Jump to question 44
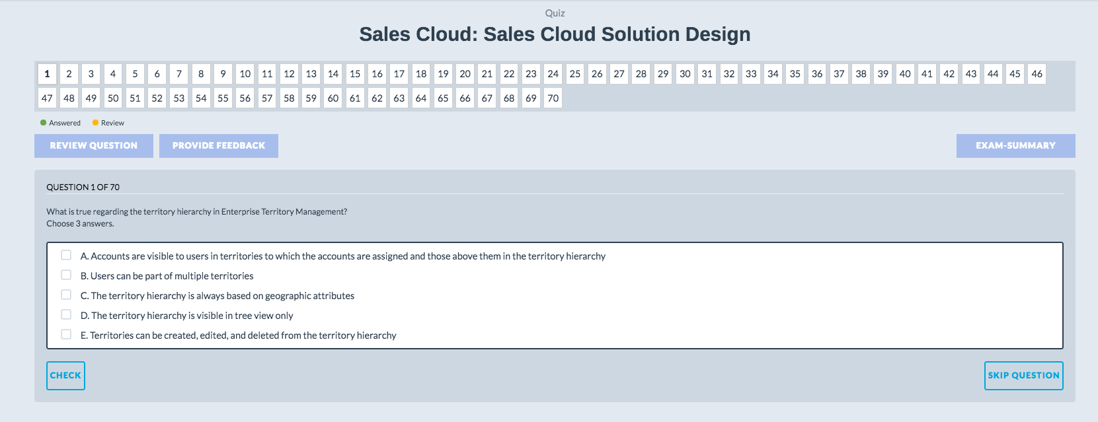 (x=993, y=74)
